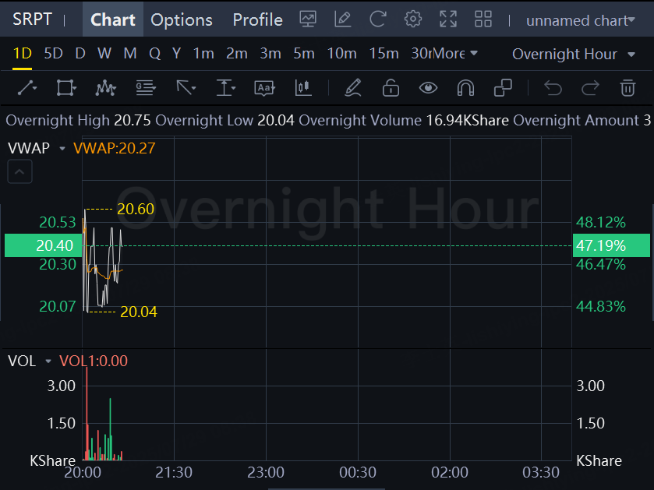
Task: Select the Fibonacci lines tool
Action: [x=146, y=88]
